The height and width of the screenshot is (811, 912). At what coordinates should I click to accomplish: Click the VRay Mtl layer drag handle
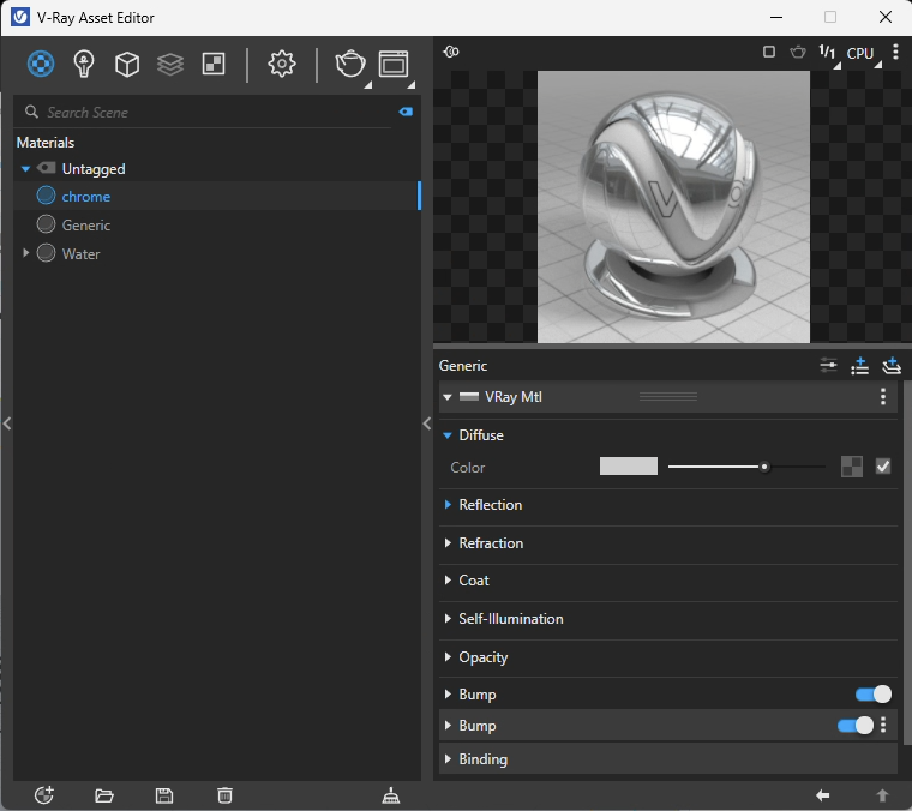[668, 397]
